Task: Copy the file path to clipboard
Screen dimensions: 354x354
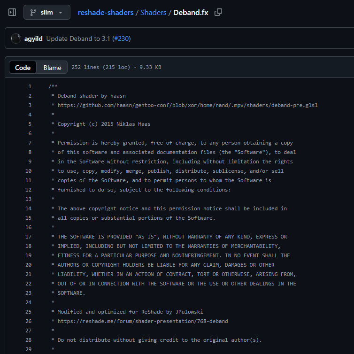Action: tap(218, 12)
